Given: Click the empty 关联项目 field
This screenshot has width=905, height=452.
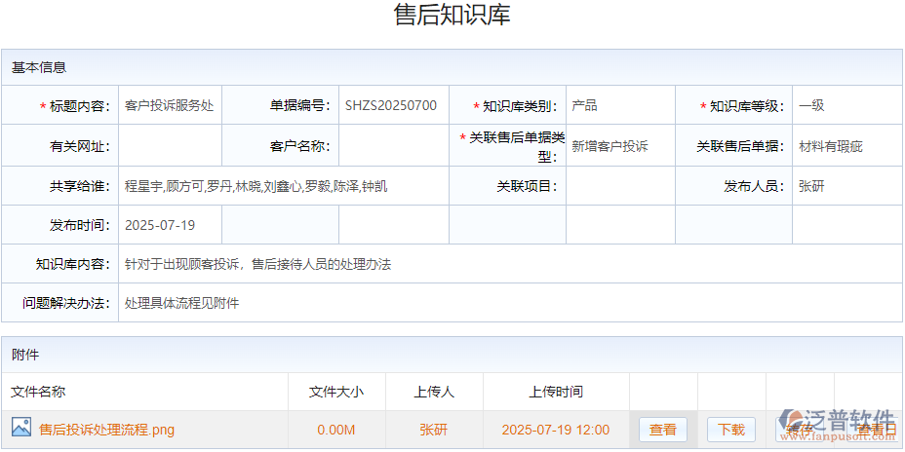Looking at the screenshot, I should click(x=619, y=186).
